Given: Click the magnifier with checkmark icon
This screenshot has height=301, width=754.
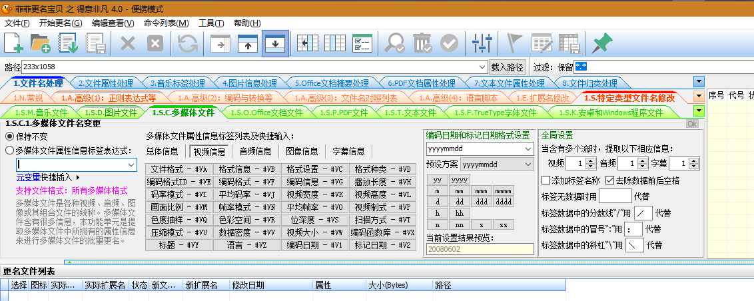Looking at the screenshot, I should click(x=395, y=44).
